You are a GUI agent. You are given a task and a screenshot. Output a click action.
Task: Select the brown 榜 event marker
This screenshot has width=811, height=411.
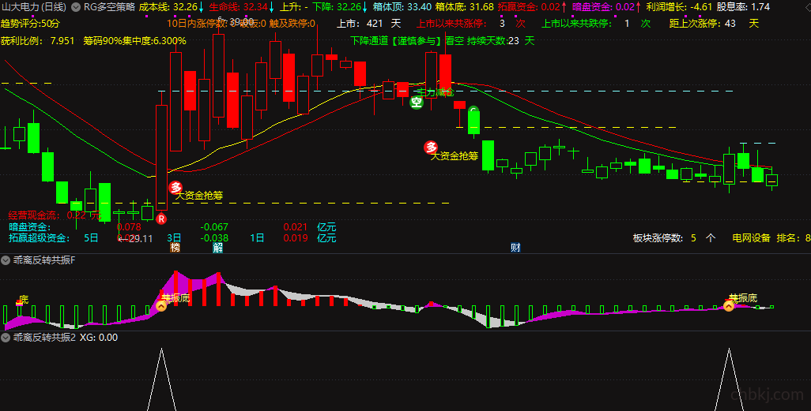[x=175, y=248]
